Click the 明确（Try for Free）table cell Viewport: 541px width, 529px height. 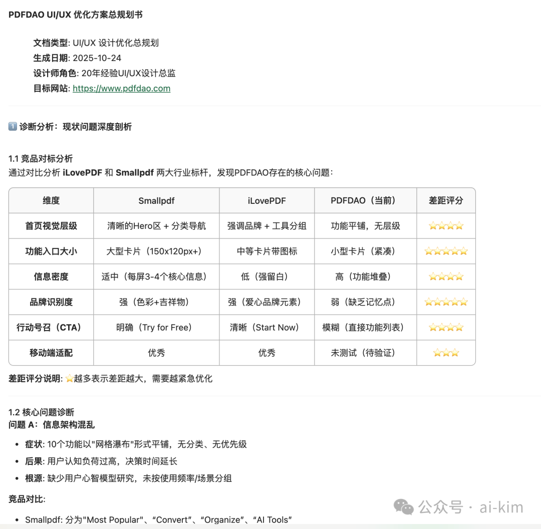(x=156, y=327)
